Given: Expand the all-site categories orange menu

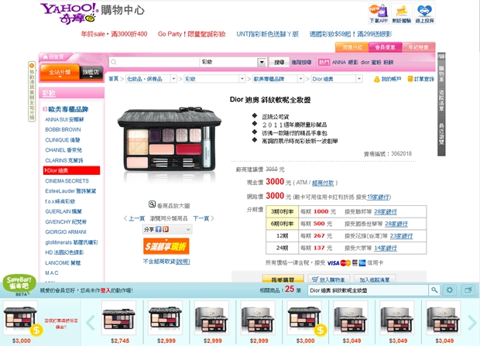Looking at the screenshot, I should [x=60, y=73].
